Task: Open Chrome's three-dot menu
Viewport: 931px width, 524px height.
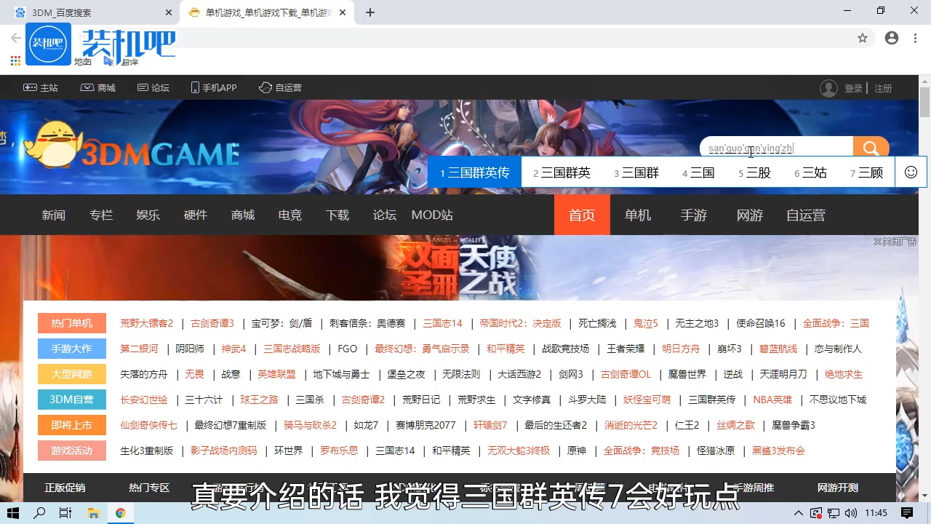Action: (x=915, y=38)
